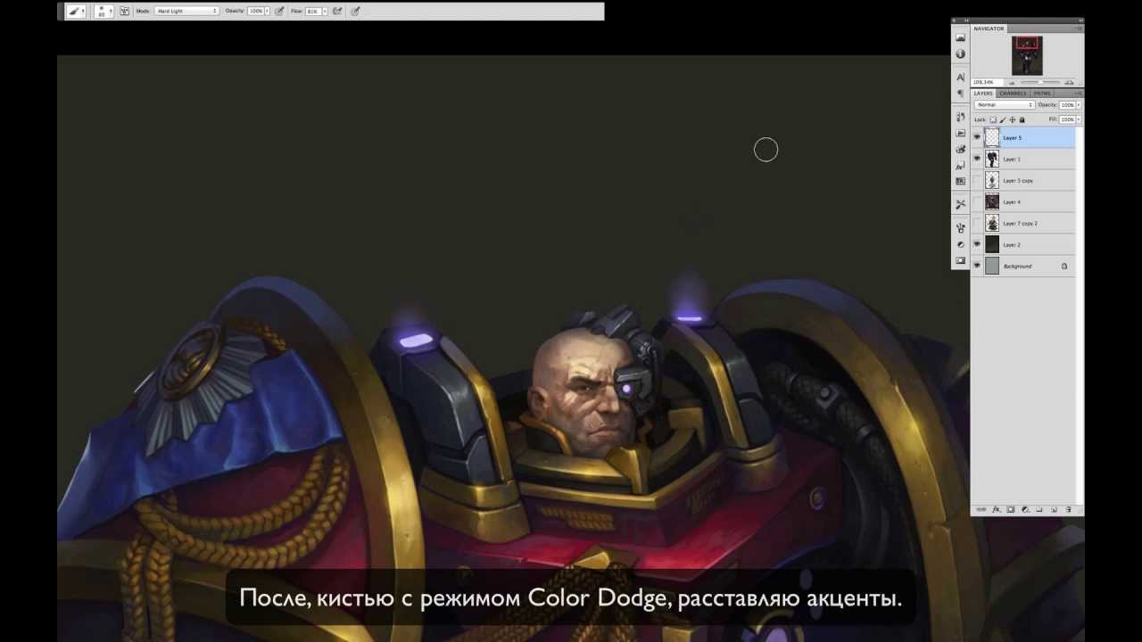The width and height of the screenshot is (1142, 642).
Task: Open the History panel dock icon
Action: pyautogui.click(x=961, y=117)
